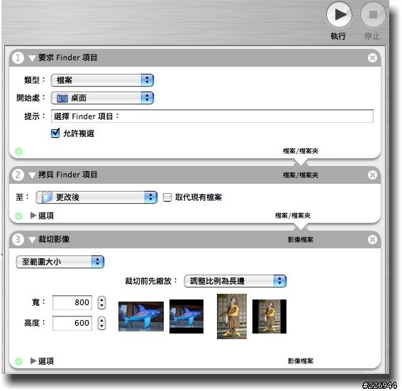This screenshot has width=402, height=391.
Task: Click the cropped portrait figure preview thumbnail
Action: point(269,316)
